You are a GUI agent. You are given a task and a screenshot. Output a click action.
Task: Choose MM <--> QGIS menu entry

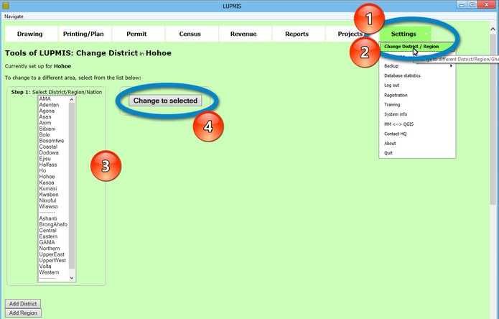tap(417, 124)
